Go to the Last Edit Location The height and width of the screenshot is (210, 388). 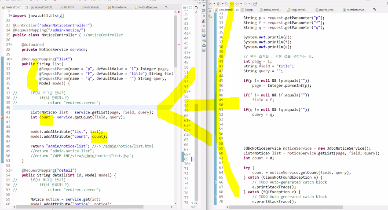227,4
